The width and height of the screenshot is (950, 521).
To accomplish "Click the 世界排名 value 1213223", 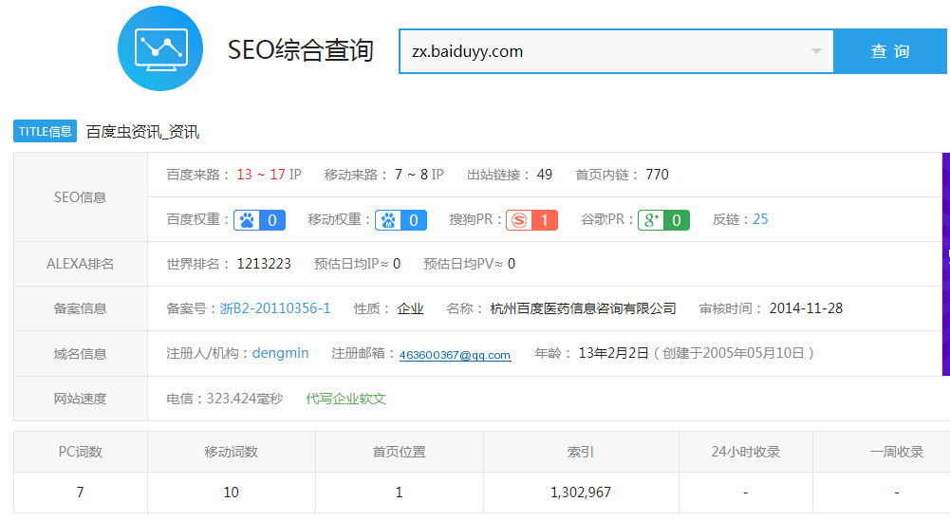I will point(264,264).
